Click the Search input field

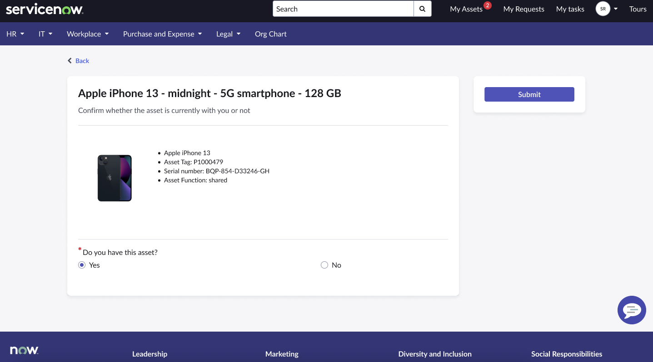(343, 9)
